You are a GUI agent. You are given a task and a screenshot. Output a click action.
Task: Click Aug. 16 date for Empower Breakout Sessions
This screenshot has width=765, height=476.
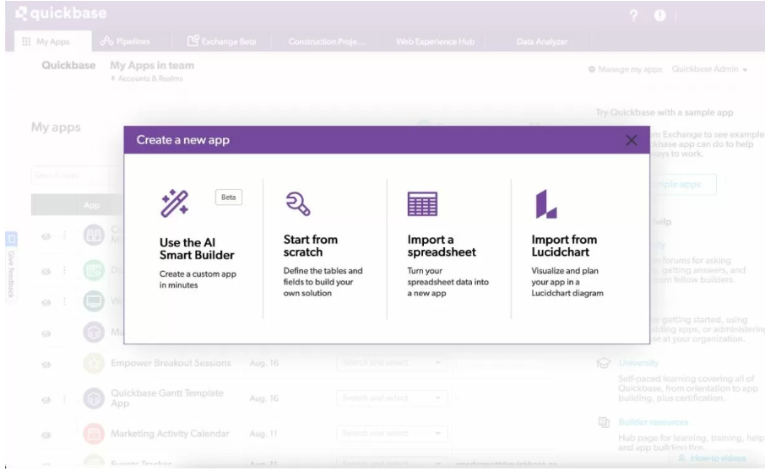(264, 364)
